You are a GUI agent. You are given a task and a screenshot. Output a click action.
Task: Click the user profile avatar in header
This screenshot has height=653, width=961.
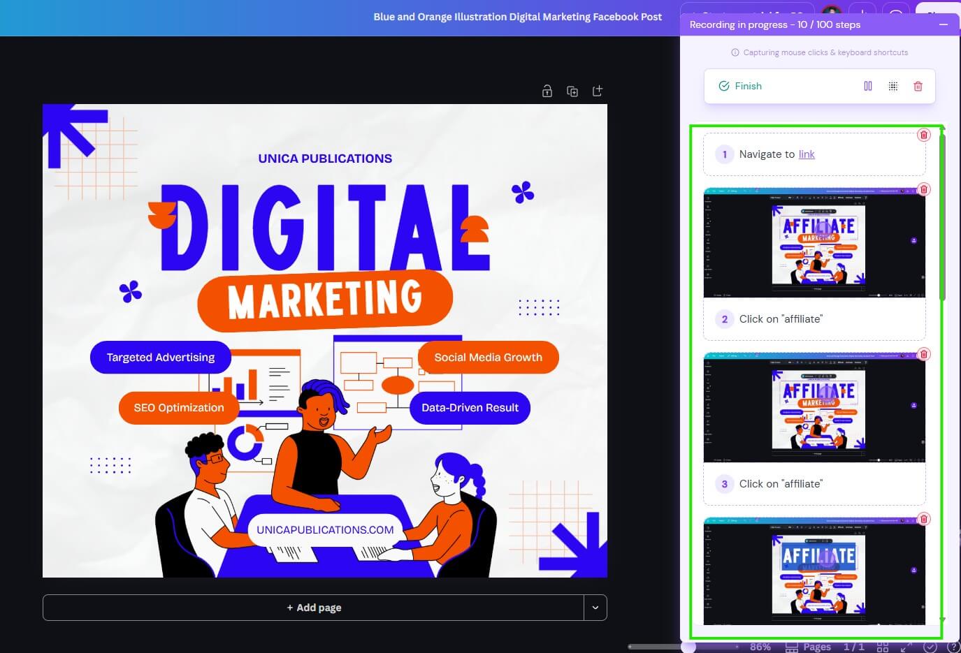(832, 13)
